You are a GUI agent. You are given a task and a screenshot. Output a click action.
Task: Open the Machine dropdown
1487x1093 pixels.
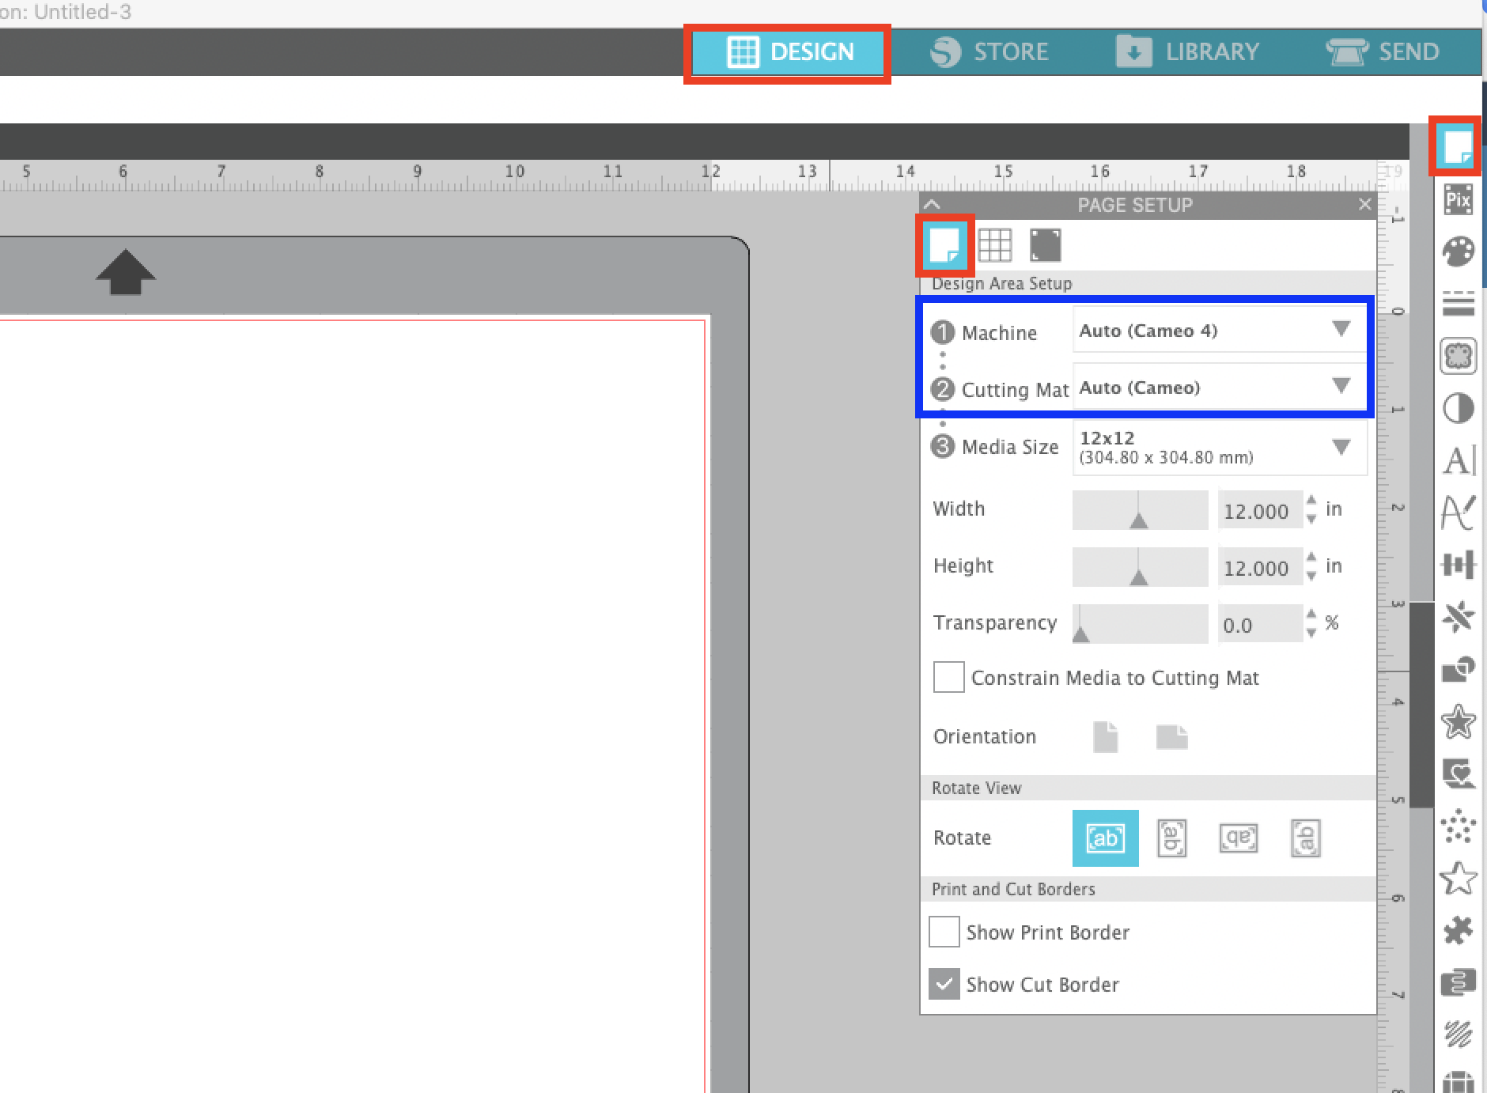point(1340,330)
